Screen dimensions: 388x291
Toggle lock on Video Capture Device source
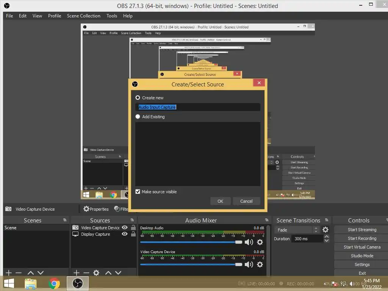(x=133, y=227)
